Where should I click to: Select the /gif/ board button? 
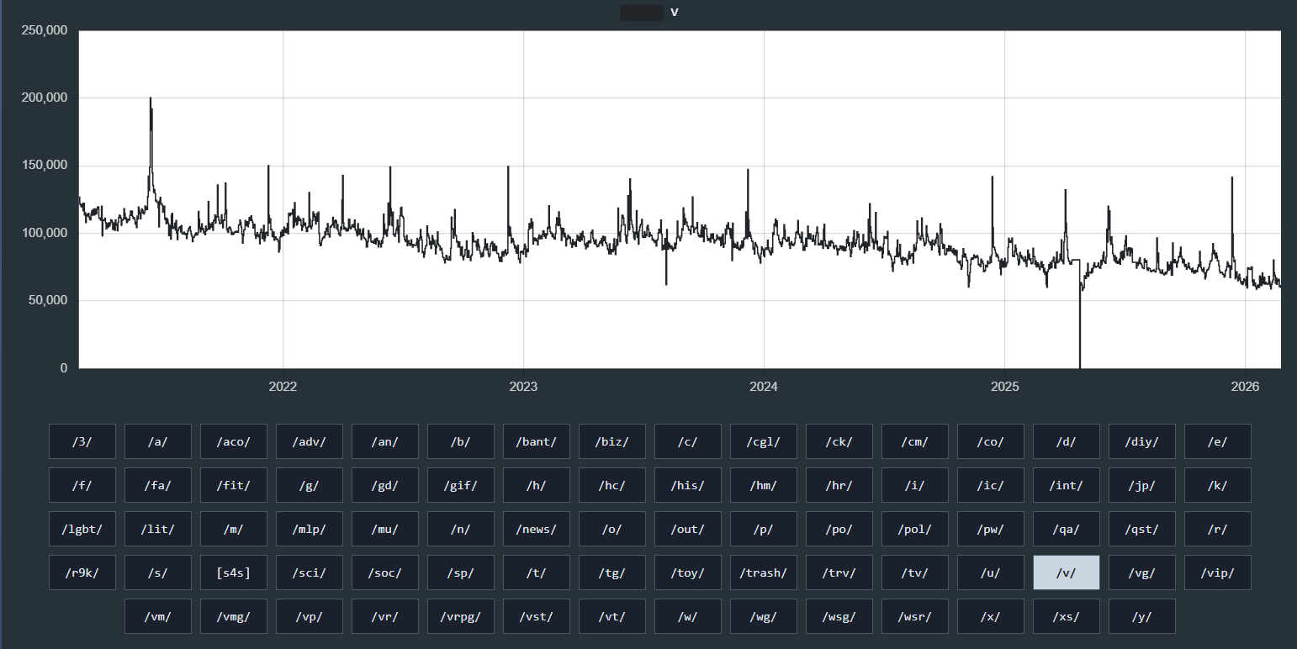point(461,485)
